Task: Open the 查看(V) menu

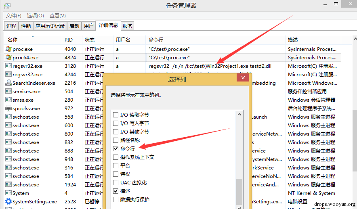Action: coord(58,15)
